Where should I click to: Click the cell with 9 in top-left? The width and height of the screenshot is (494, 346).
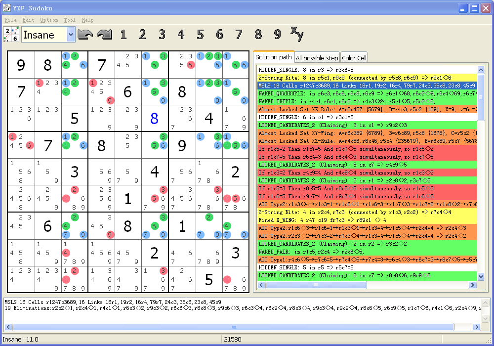click(x=21, y=65)
